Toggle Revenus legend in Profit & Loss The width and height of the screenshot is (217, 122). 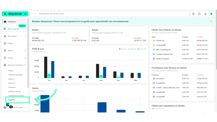[123, 49]
